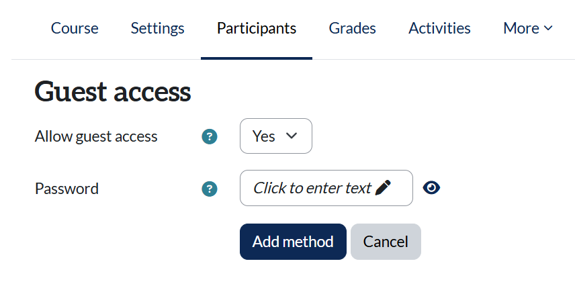
Task: Click the chevron arrow next to Yes
Action: 291,136
